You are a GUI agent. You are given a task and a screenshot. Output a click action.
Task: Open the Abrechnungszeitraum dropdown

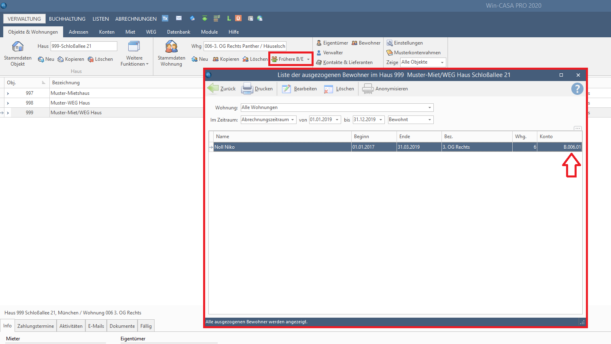point(293,120)
